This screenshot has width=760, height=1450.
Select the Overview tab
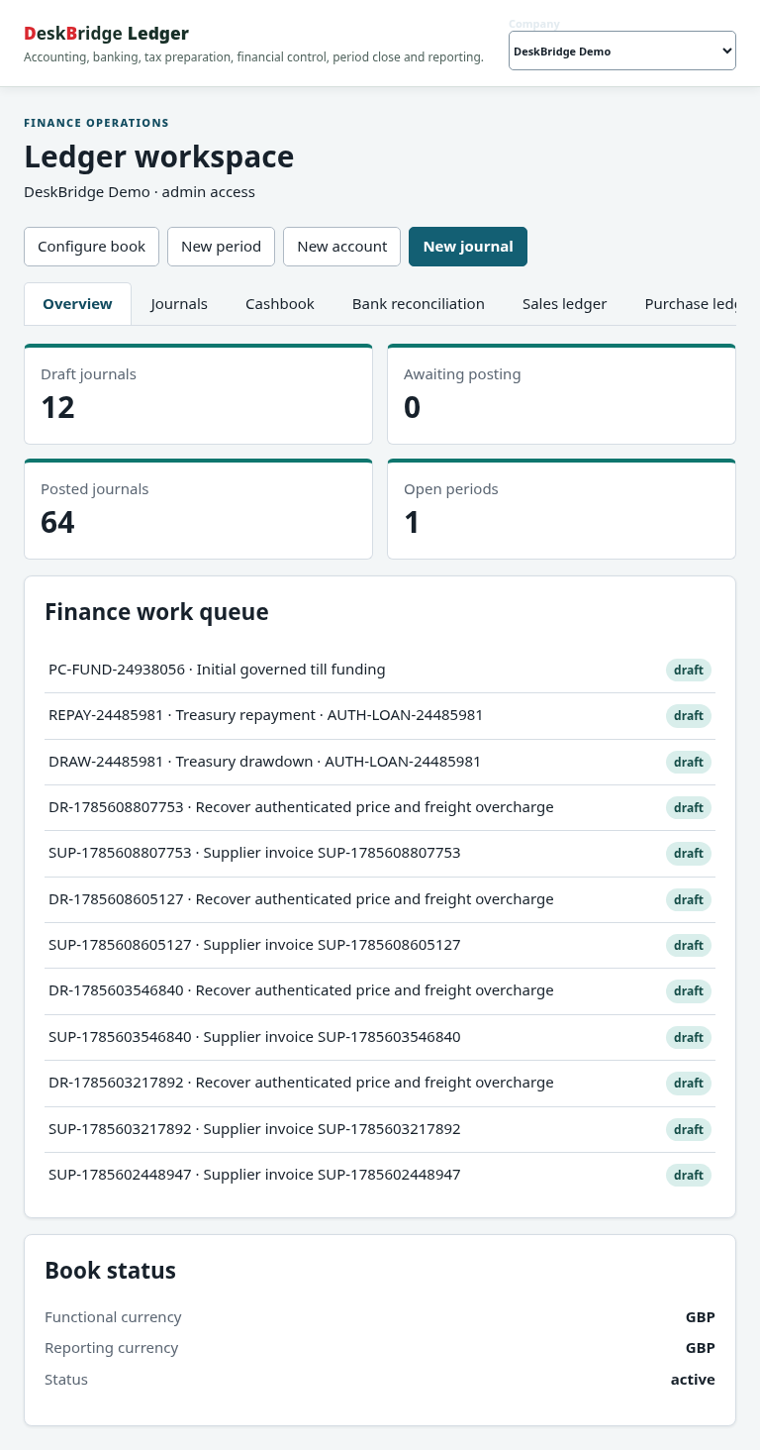[x=77, y=304]
